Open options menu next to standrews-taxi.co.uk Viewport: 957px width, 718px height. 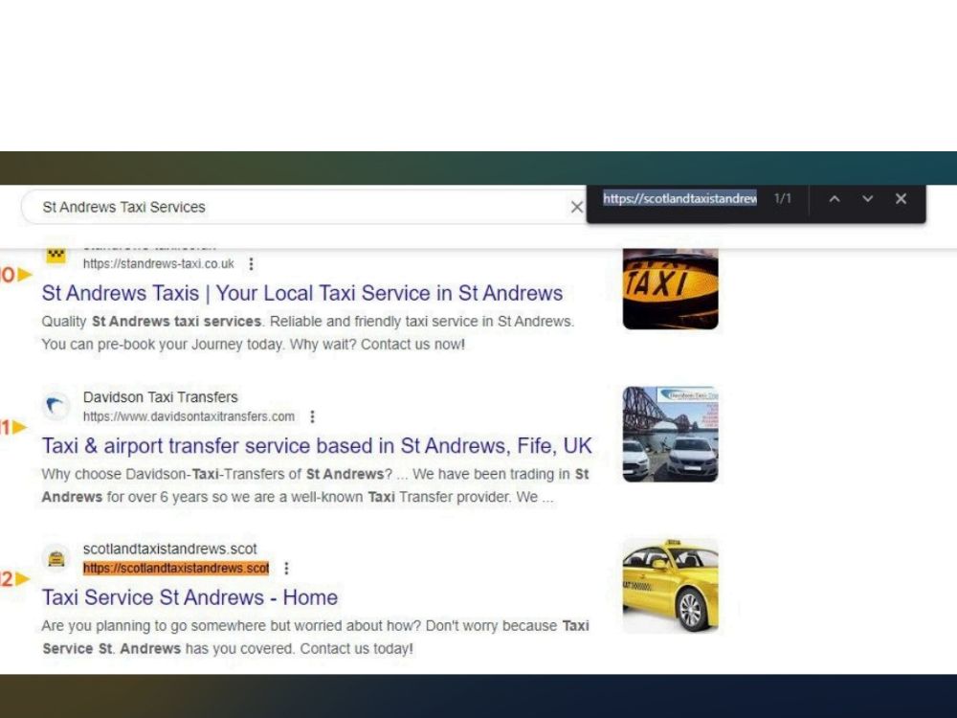click(x=251, y=264)
